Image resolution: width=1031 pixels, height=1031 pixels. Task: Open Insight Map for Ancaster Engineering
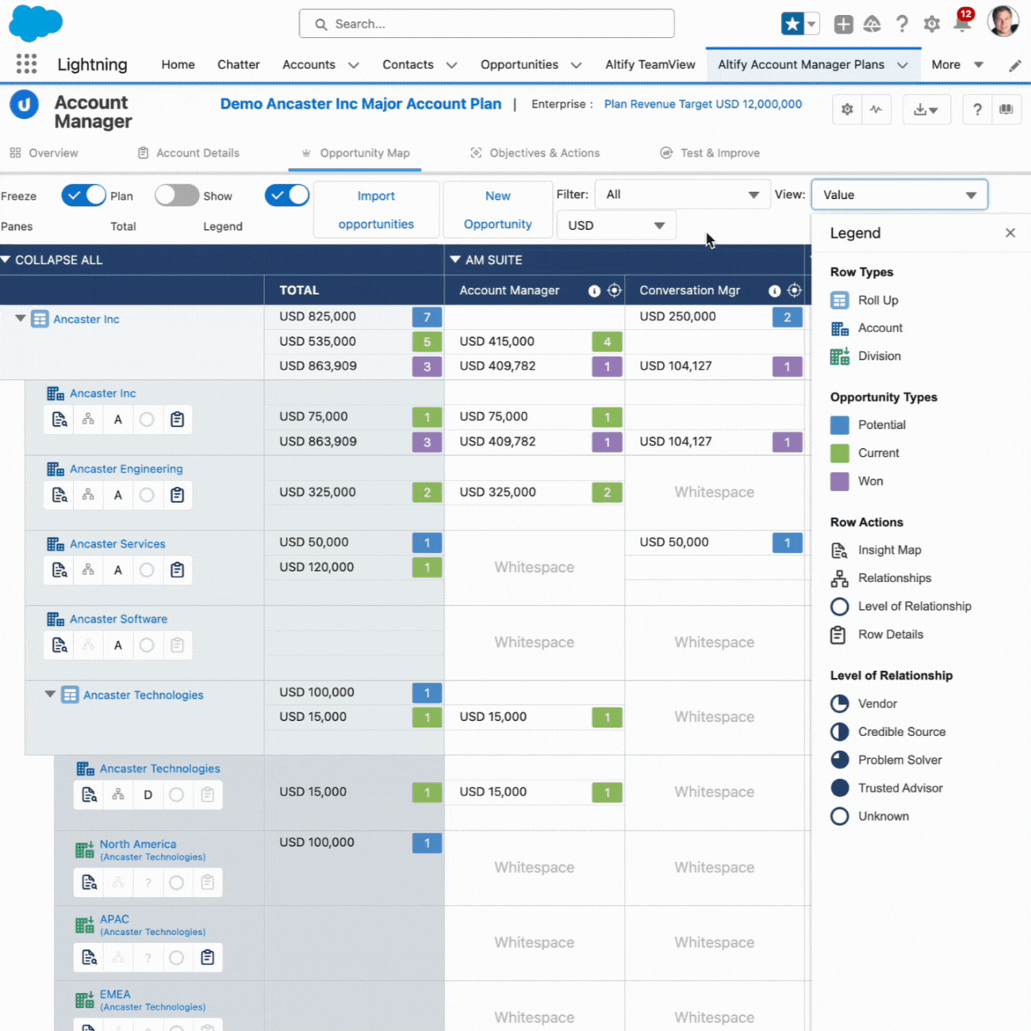point(59,495)
